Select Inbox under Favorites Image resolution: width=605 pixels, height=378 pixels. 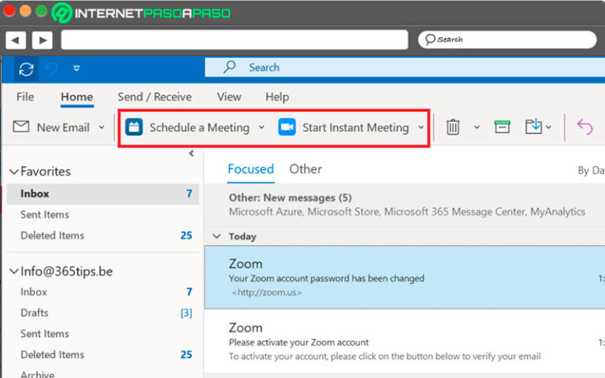102,194
